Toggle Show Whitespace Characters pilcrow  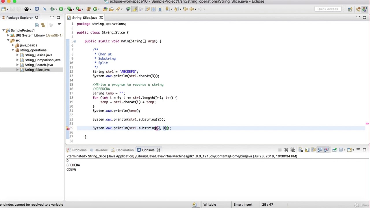160,9
